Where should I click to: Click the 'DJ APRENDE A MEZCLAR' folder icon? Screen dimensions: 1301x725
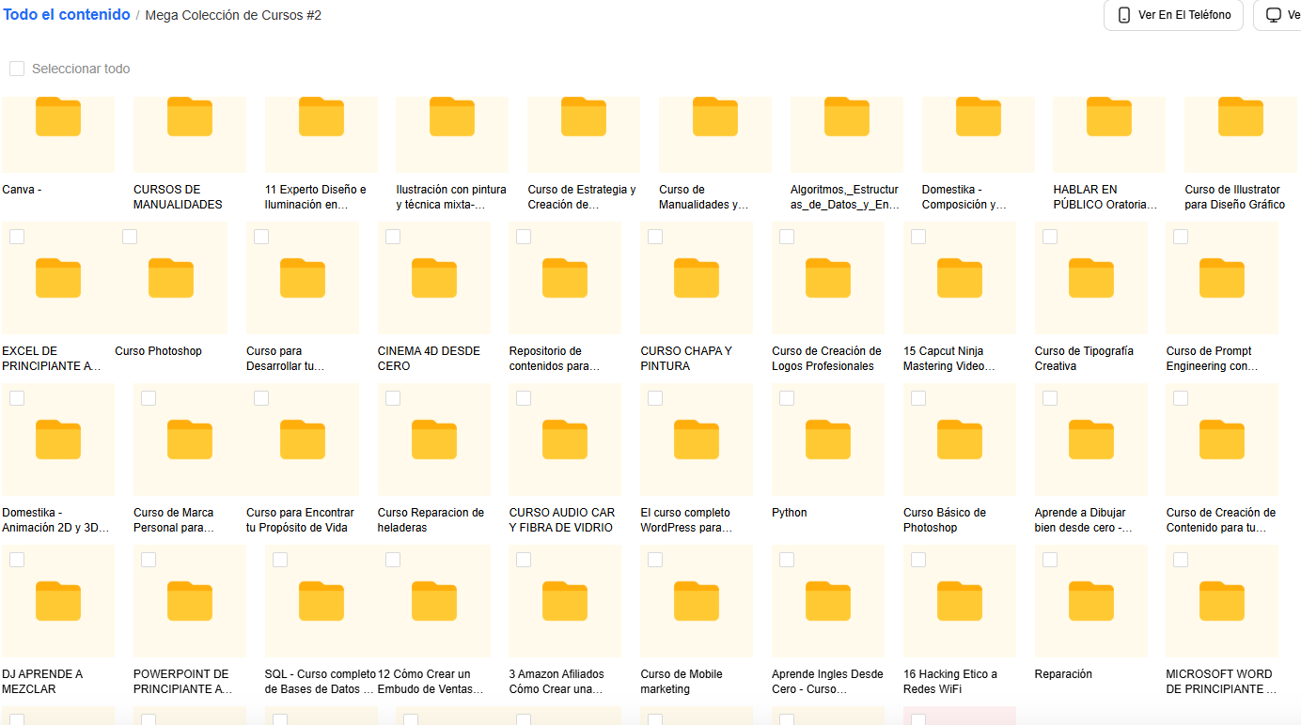pos(58,601)
